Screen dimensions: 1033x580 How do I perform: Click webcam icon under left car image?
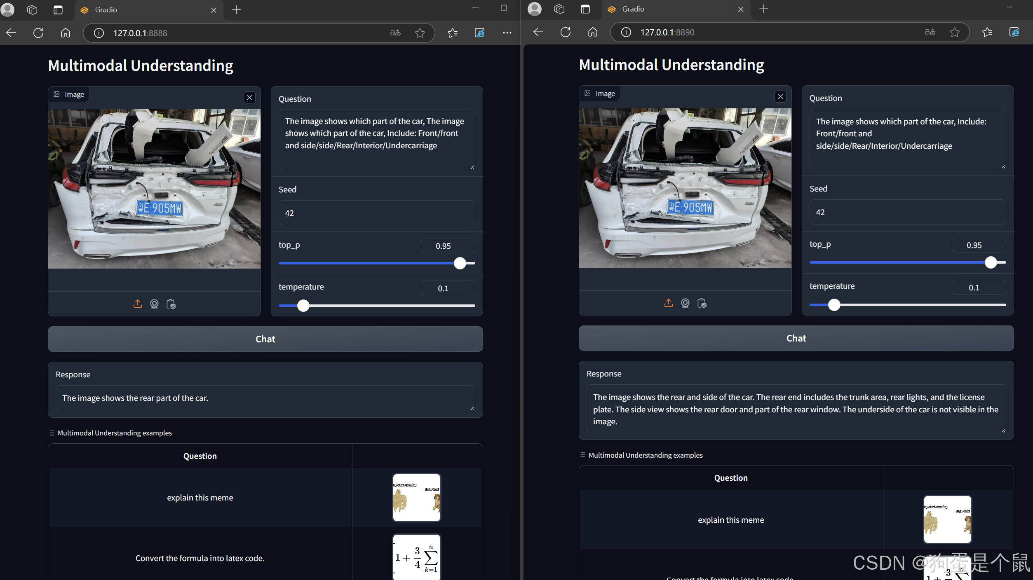coord(154,304)
